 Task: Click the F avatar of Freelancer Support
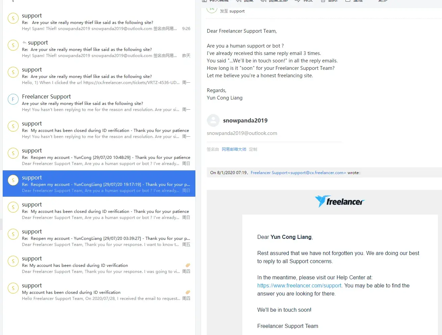point(13,99)
